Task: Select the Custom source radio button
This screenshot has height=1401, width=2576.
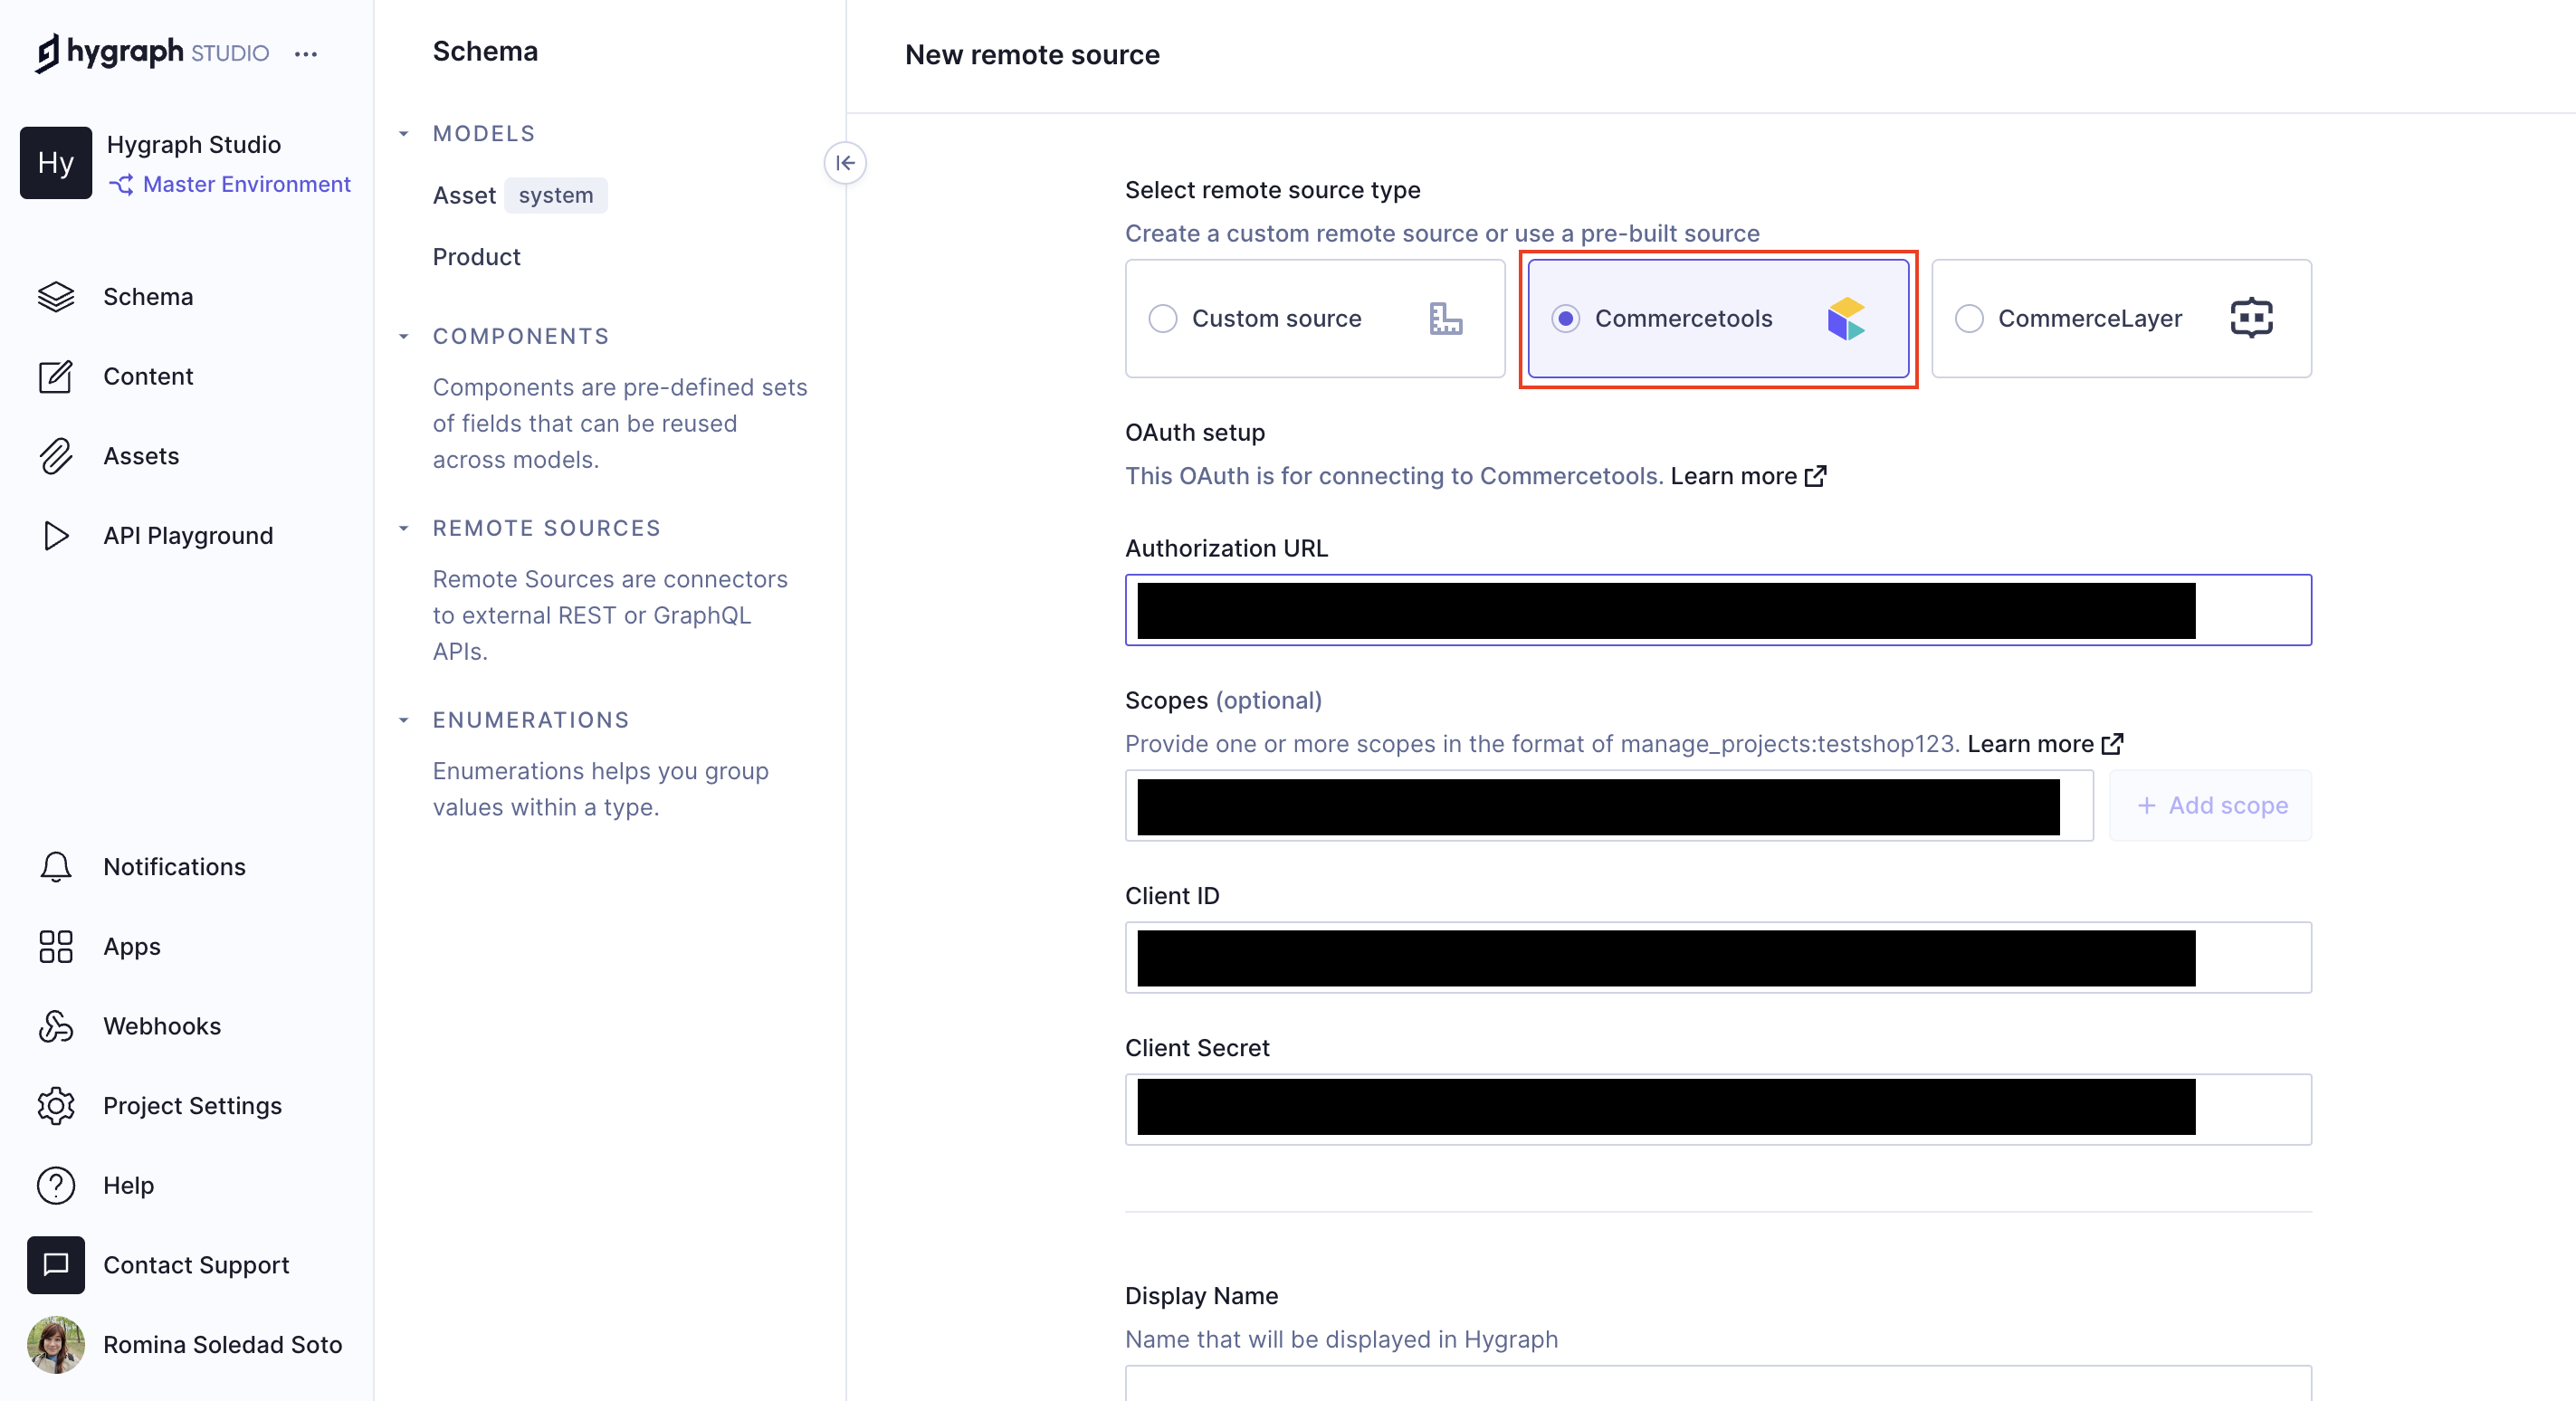Action: 1161,318
